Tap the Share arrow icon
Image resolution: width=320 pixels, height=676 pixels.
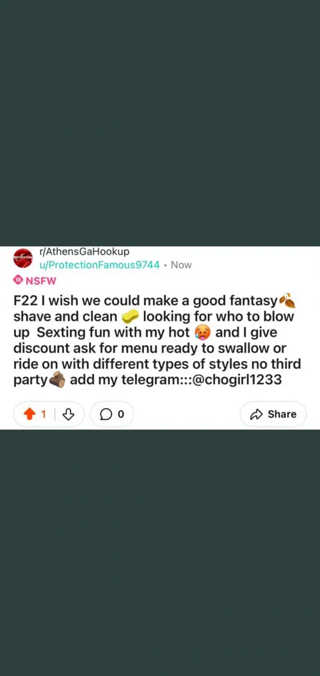pyautogui.click(x=257, y=414)
